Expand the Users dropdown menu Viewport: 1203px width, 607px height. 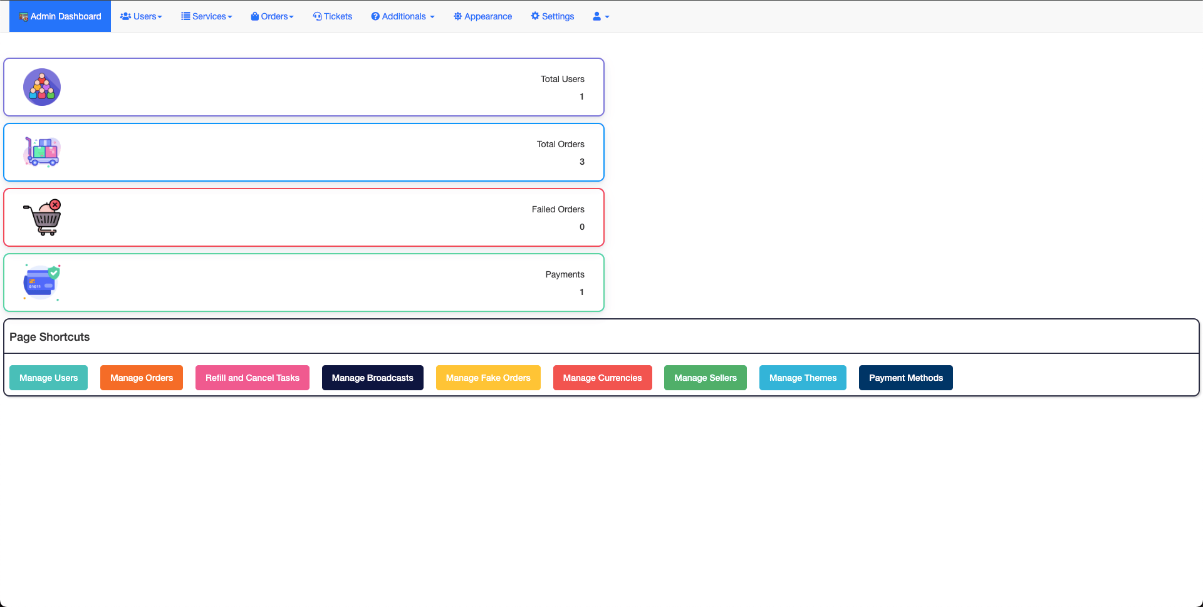coord(141,16)
